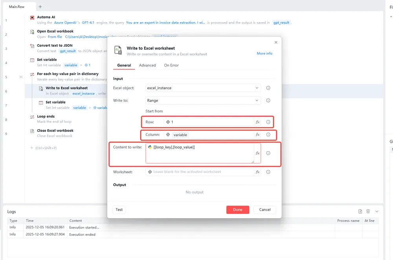
Task: Click the fx expression button for Column
Action: pyautogui.click(x=257, y=135)
